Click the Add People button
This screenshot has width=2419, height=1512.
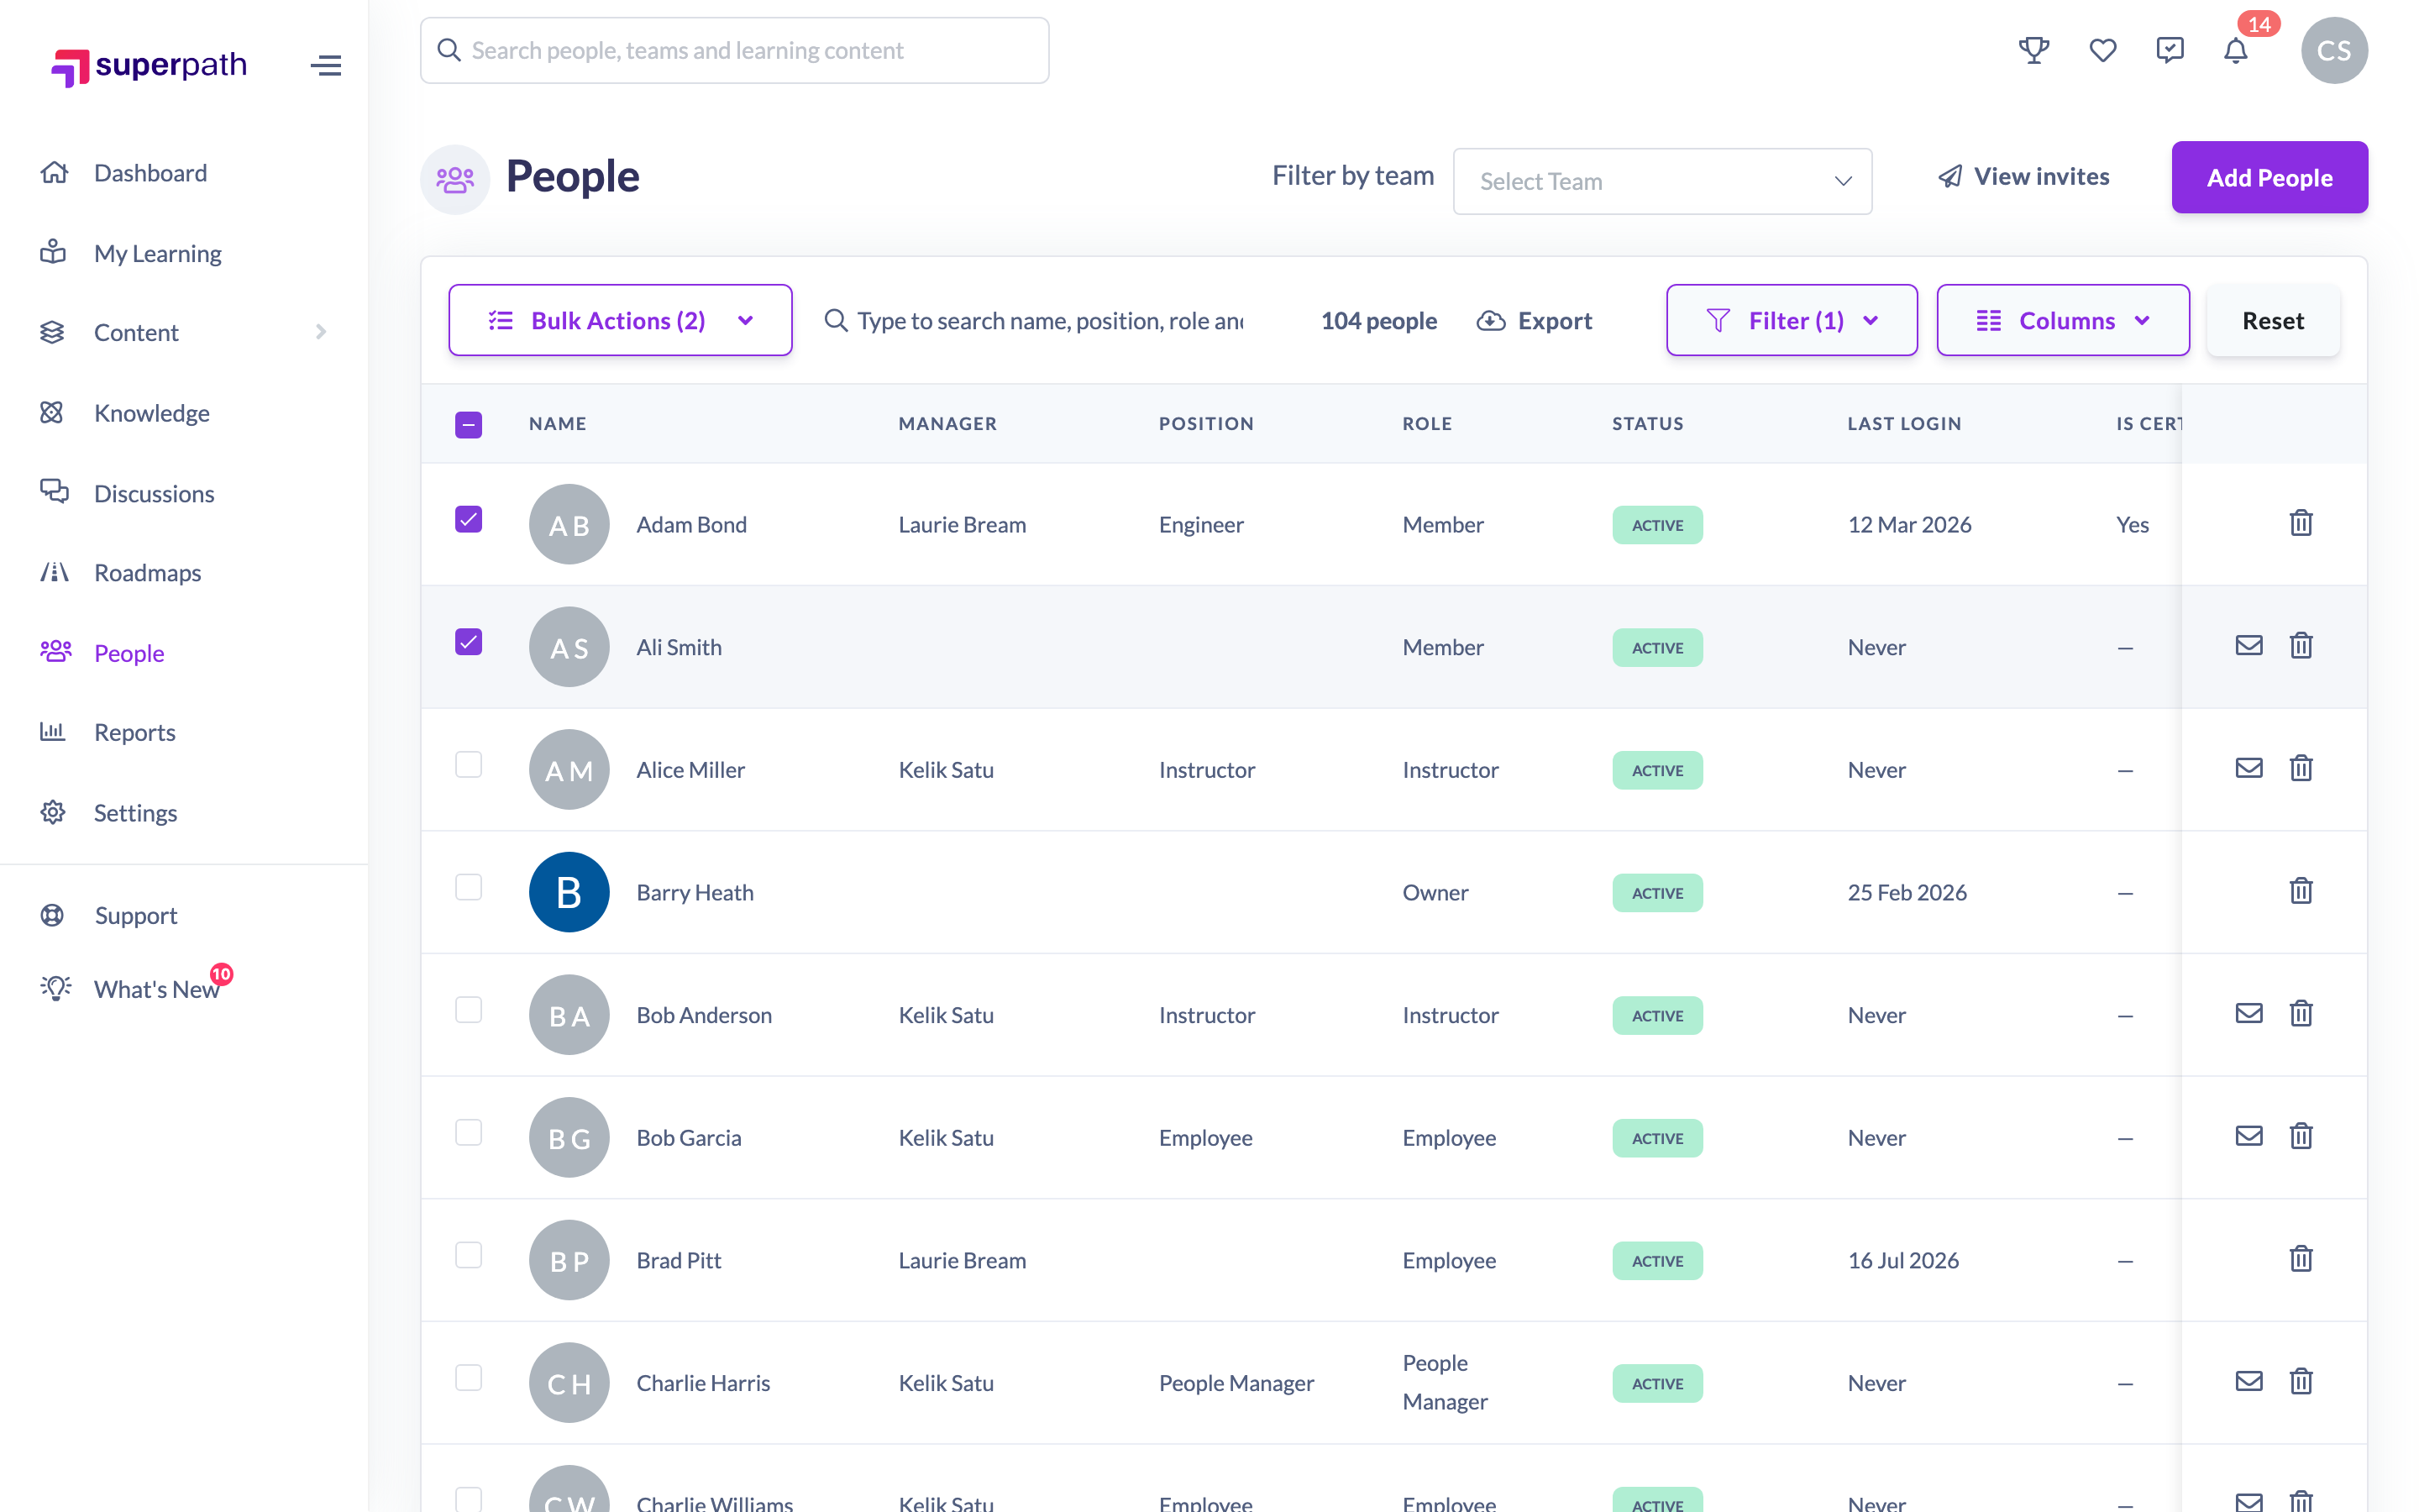click(x=2269, y=177)
